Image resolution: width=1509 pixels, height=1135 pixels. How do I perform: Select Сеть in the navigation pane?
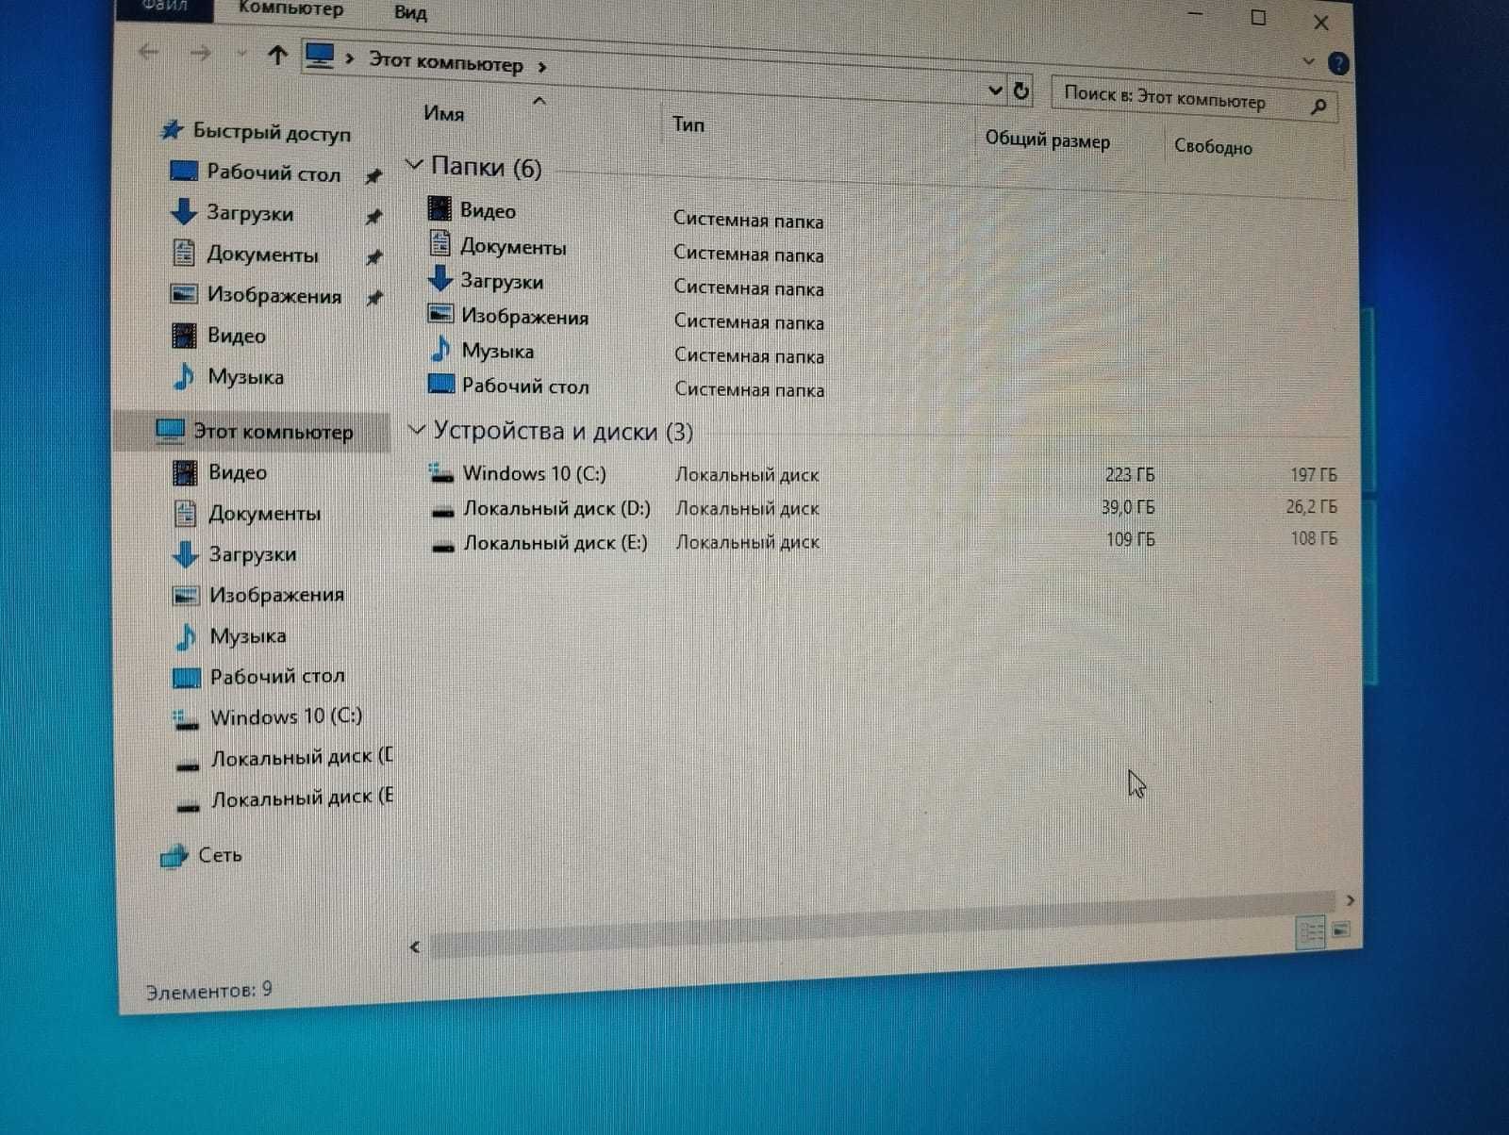(220, 855)
